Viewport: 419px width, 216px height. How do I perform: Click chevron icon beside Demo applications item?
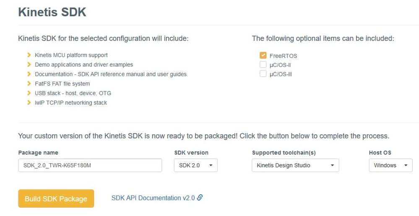[x=29, y=64]
